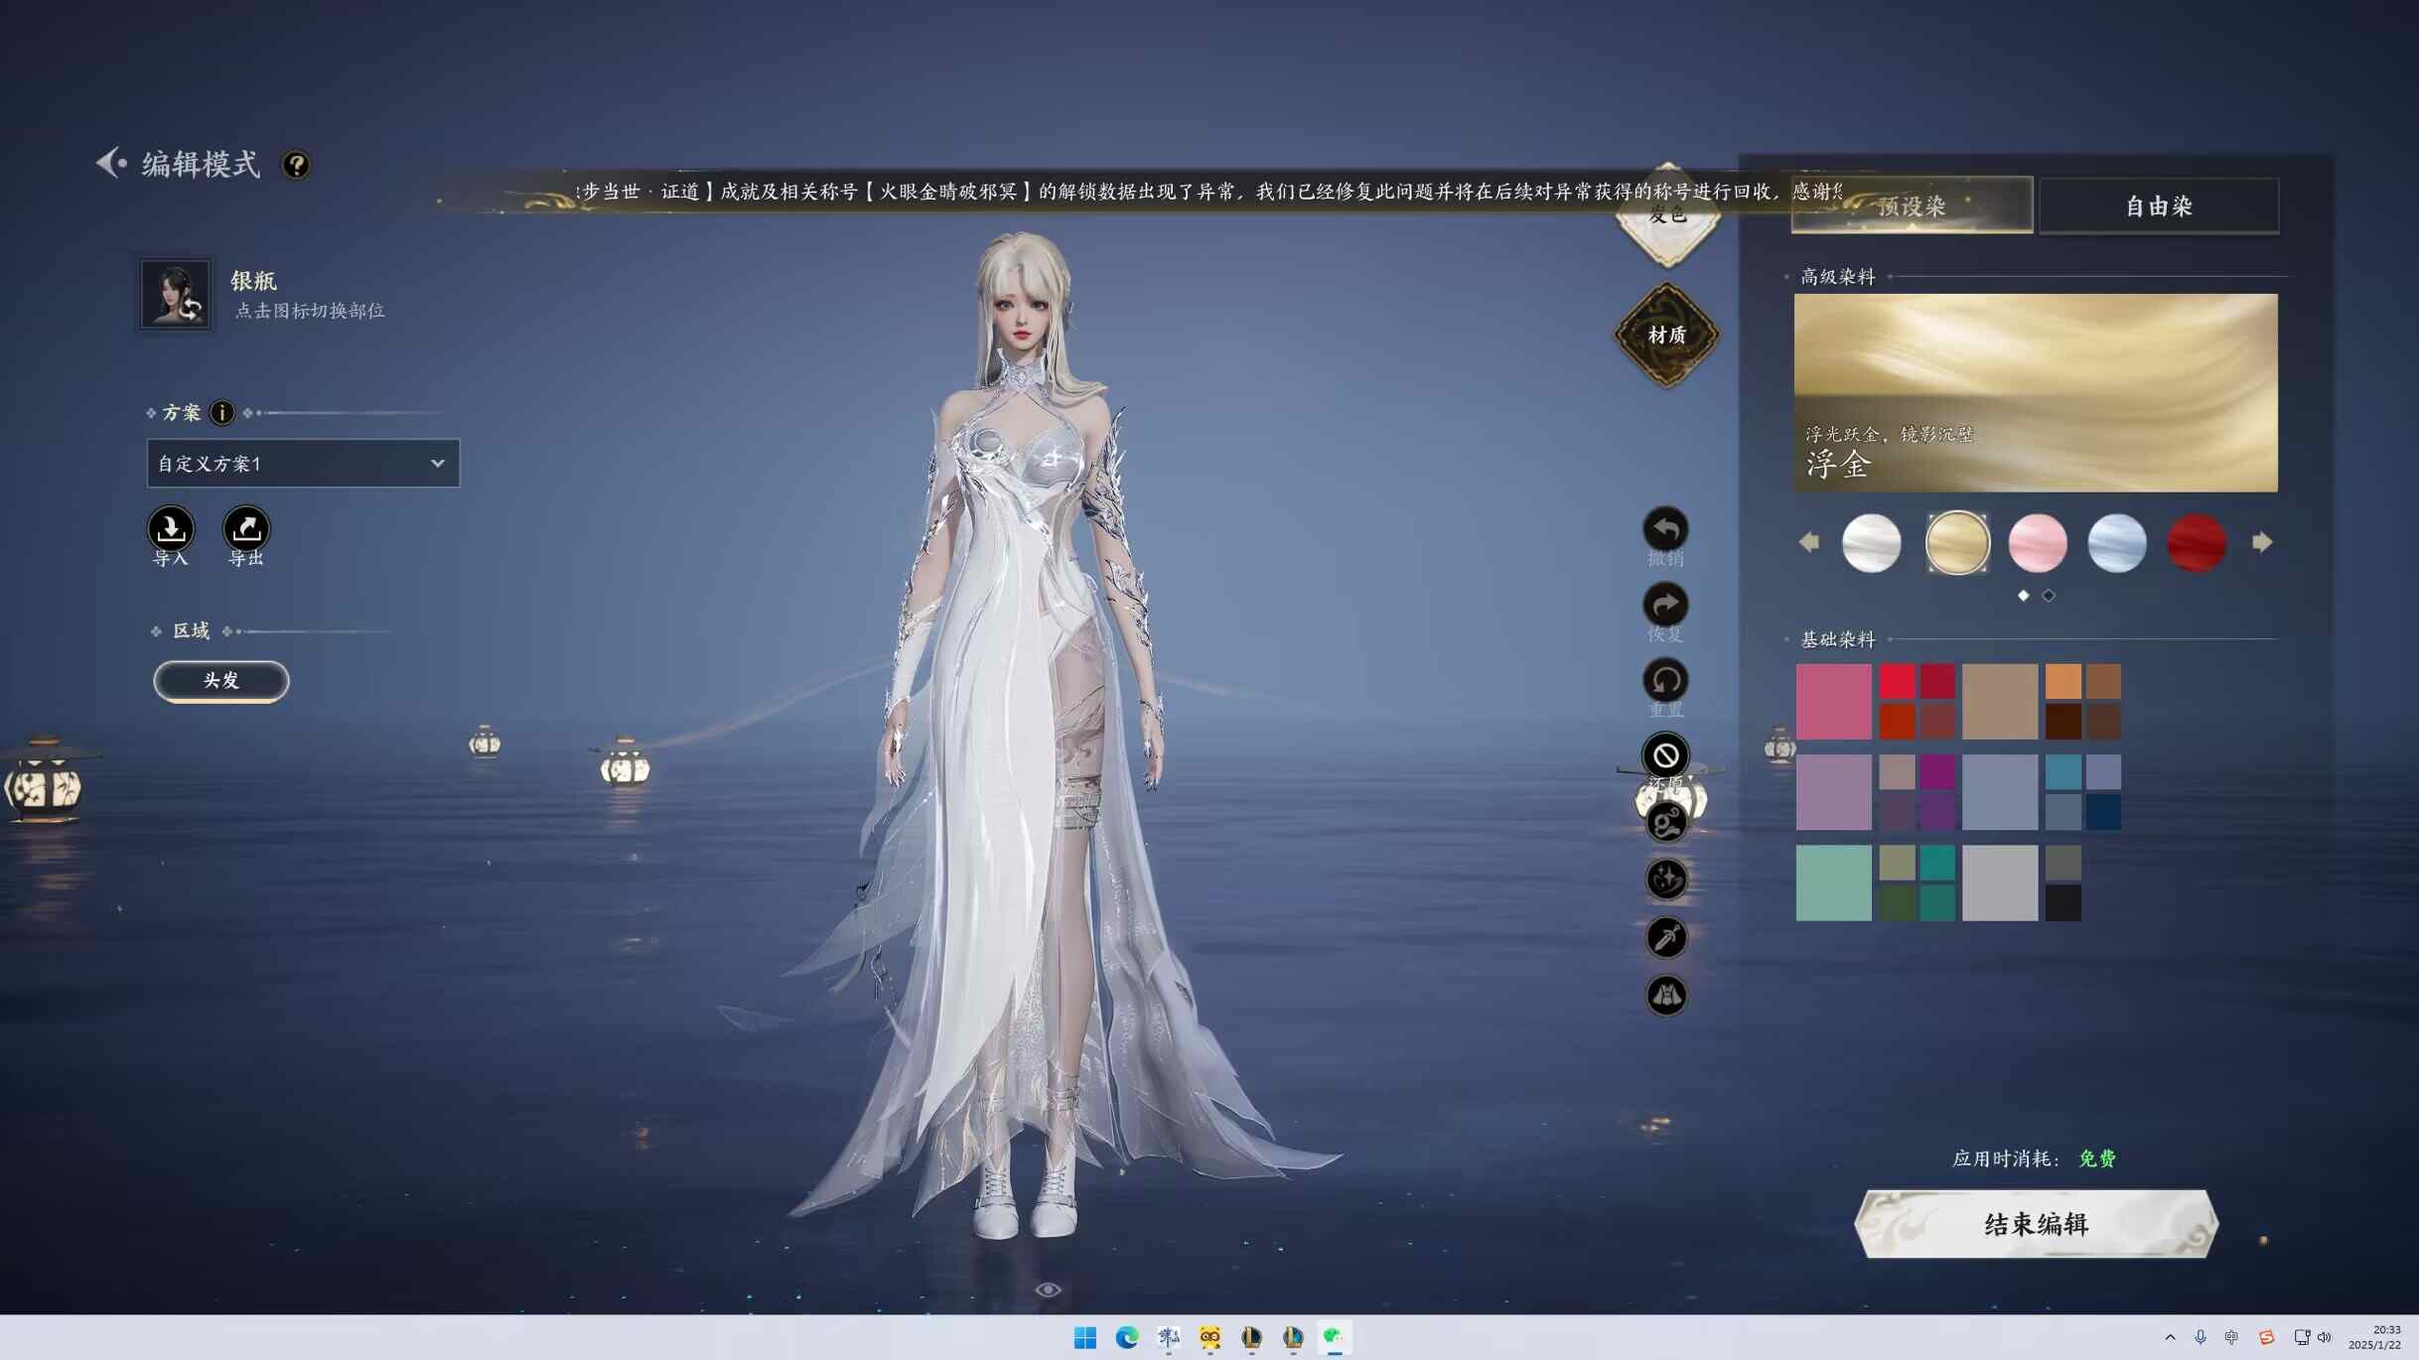Select the 头发 region button

tap(220, 681)
